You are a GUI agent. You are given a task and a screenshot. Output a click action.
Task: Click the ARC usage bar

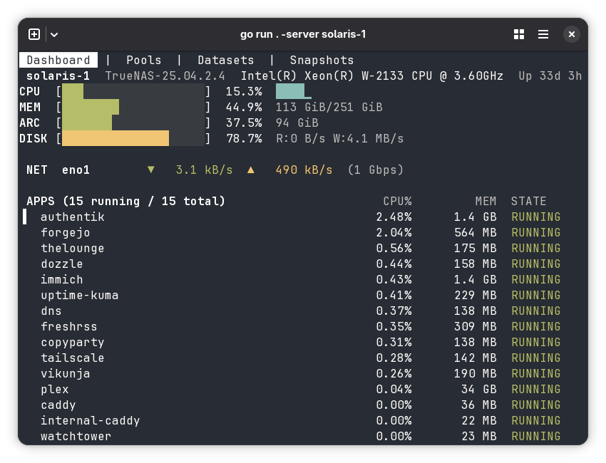point(133,123)
